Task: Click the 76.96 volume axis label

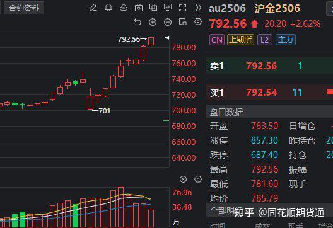Action: tap(182, 193)
